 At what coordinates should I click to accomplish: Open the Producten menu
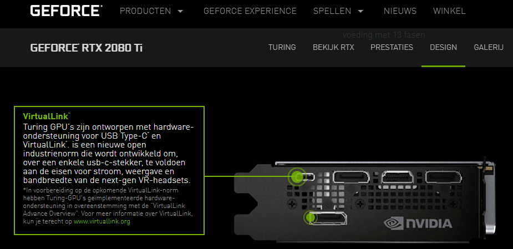point(145,11)
